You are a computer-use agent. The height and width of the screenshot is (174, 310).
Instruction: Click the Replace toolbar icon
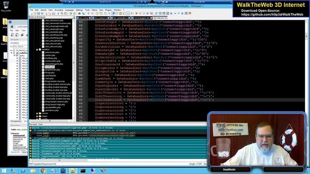pyautogui.click(x=83, y=14)
